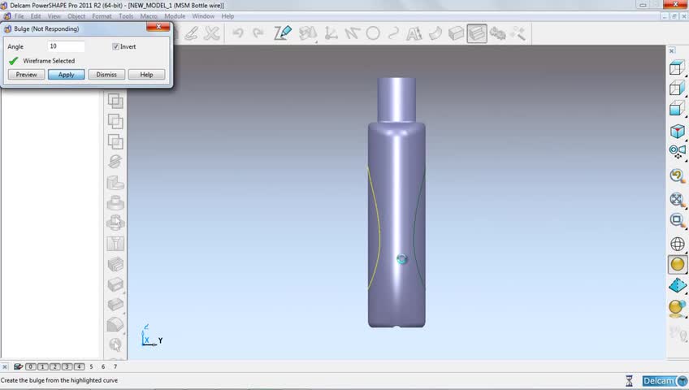Open the Window menu
The height and width of the screenshot is (390, 689).
point(203,16)
